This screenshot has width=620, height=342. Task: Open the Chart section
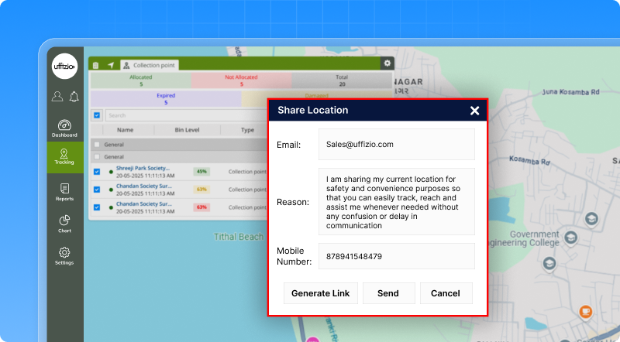[64, 224]
